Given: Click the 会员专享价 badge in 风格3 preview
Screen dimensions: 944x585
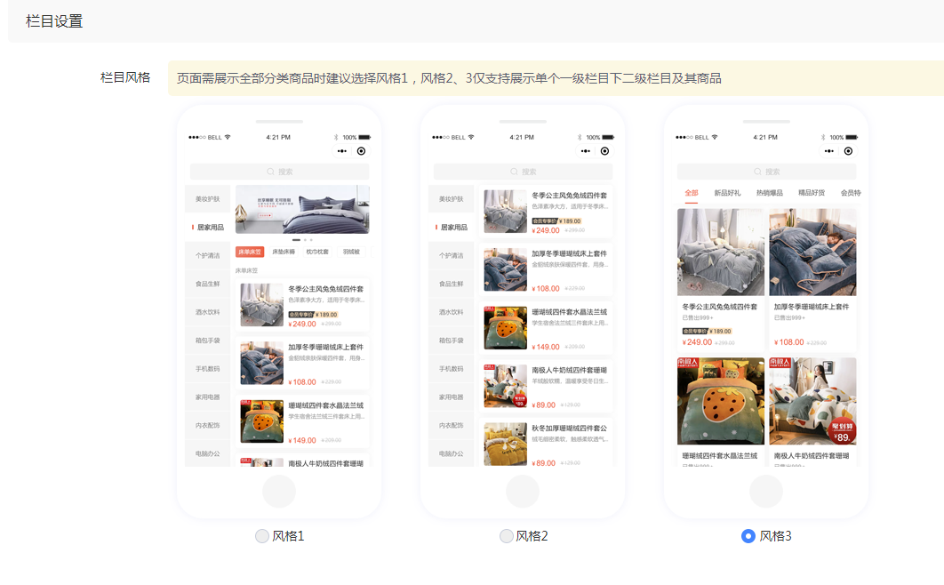Looking at the screenshot, I should (x=695, y=331).
